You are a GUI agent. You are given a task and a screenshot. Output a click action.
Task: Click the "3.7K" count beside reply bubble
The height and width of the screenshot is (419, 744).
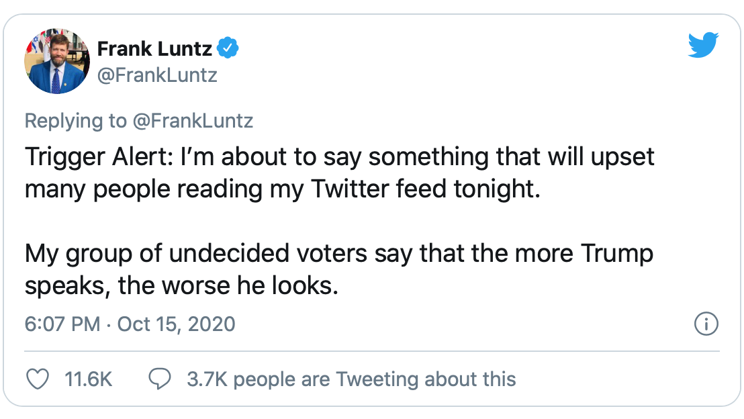point(207,379)
